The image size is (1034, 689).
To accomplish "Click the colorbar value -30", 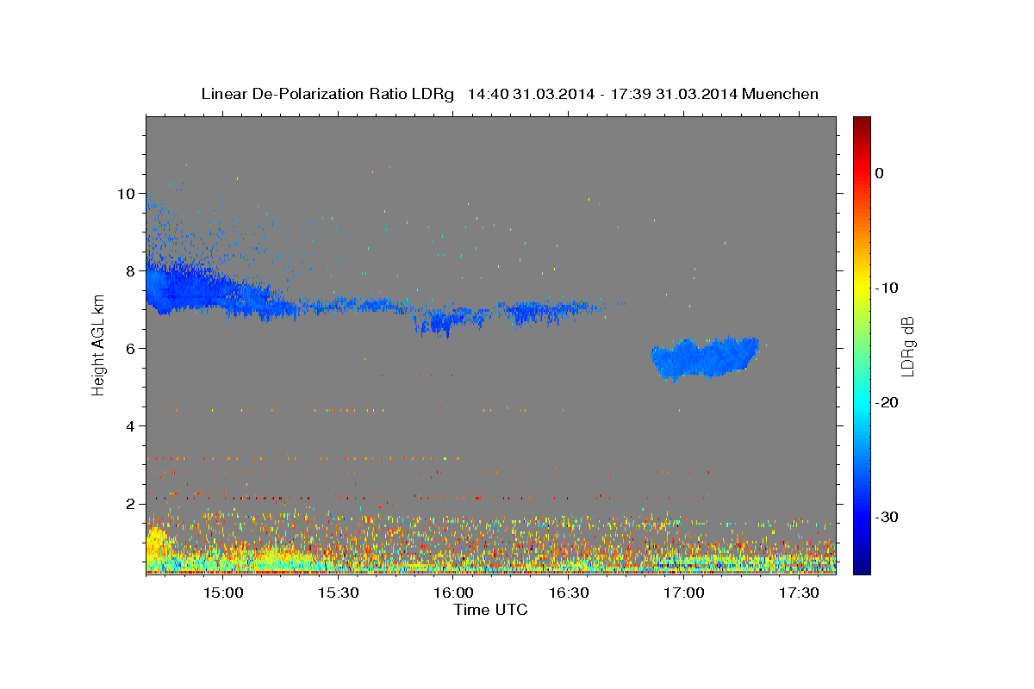I will pos(888,517).
